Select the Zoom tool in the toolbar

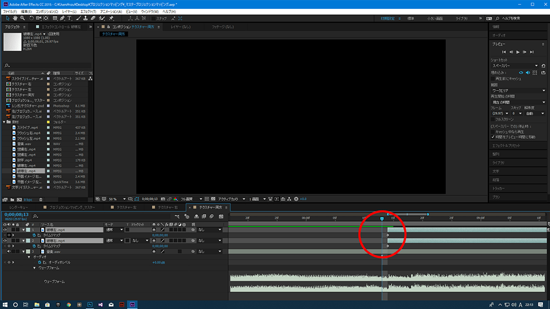[x=23, y=18]
